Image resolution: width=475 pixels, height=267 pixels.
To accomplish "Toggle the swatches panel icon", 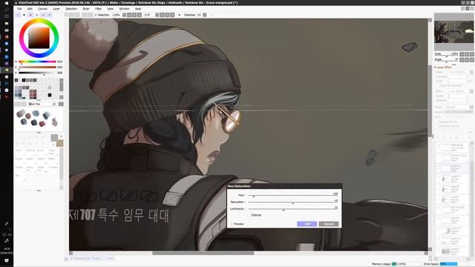I will point(43,15).
